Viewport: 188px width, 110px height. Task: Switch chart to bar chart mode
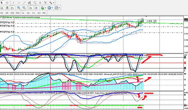coord(2,8)
